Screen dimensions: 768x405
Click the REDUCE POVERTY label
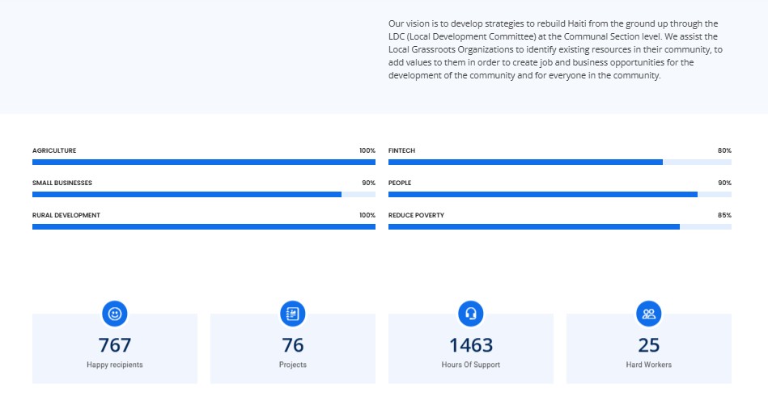pyautogui.click(x=416, y=215)
